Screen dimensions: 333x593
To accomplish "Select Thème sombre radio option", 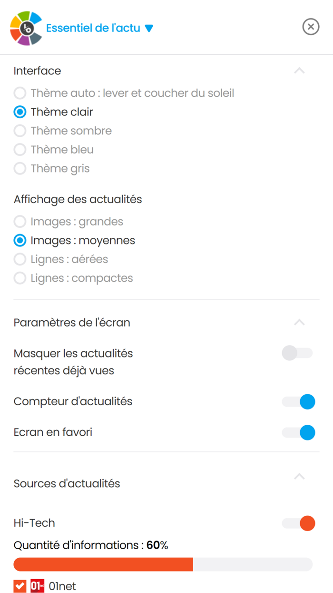I will [20, 131].
